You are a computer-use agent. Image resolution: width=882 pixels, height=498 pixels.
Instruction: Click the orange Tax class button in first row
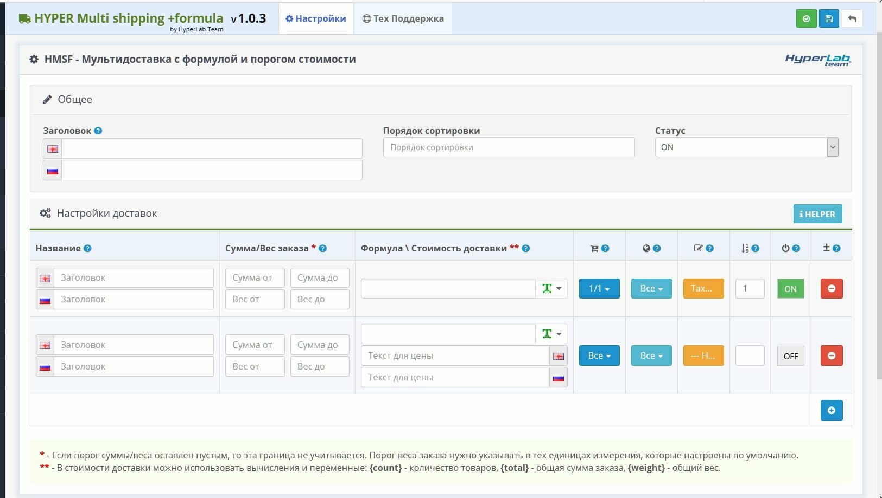(703, 289)
